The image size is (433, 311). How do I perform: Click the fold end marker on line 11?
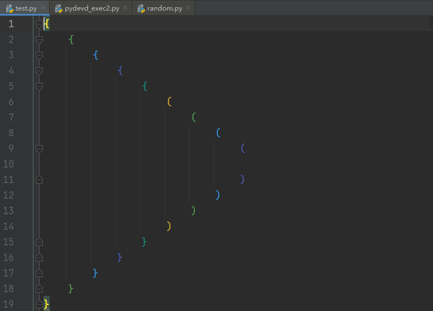[39, 180]
